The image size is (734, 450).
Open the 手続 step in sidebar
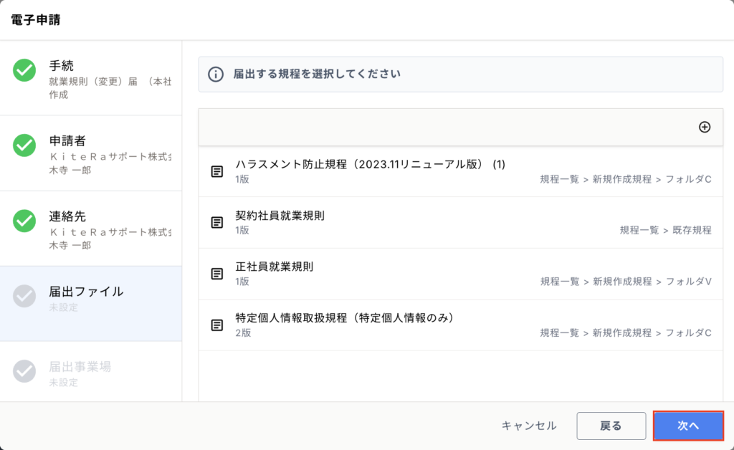click(91, 78)
